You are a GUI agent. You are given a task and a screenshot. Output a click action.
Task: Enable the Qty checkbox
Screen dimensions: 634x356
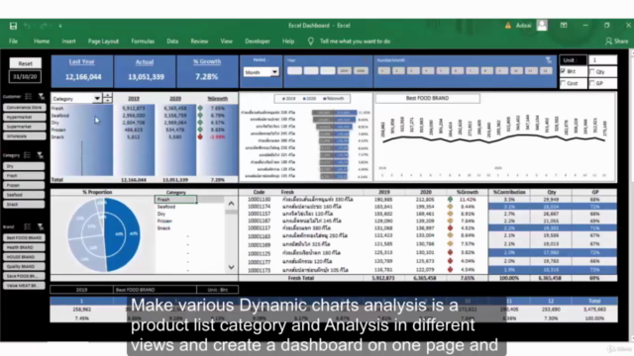tap(592, 71)
